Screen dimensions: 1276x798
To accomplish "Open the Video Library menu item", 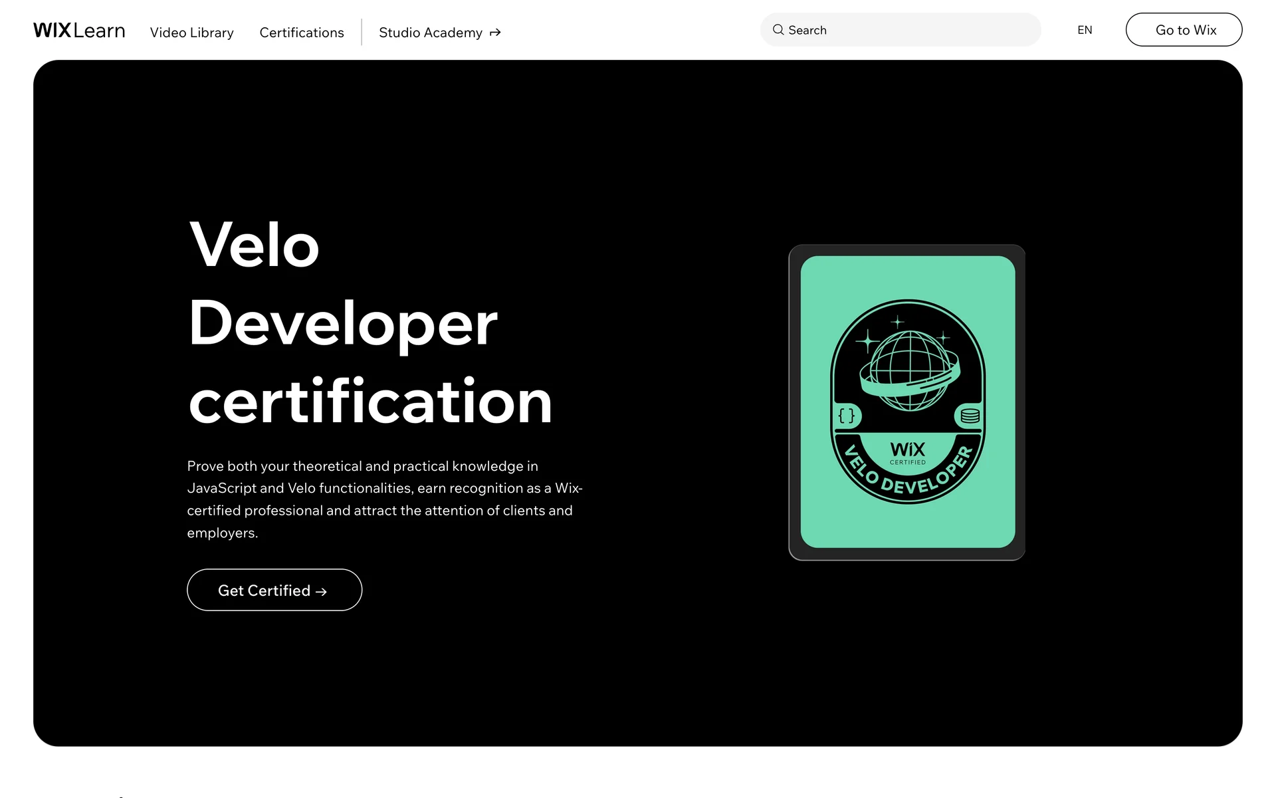I will tap(191, 33).
